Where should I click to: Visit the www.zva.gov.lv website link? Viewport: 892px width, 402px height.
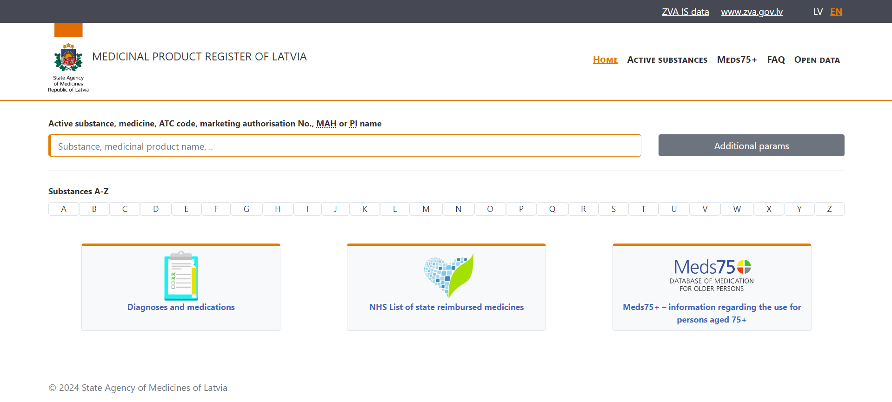point(752,12)
